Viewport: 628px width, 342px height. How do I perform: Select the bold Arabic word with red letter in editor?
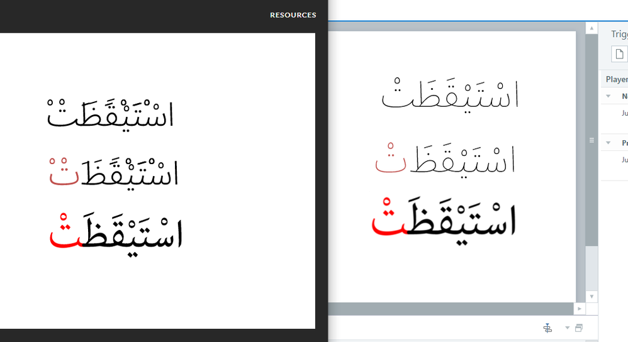(444, 221)
